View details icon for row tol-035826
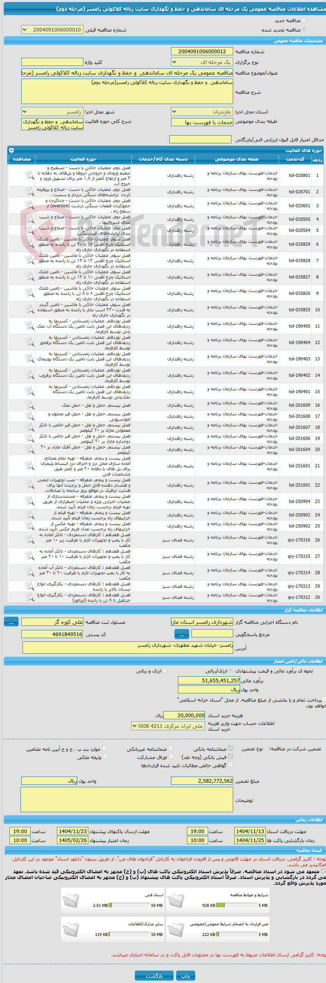 29,293
